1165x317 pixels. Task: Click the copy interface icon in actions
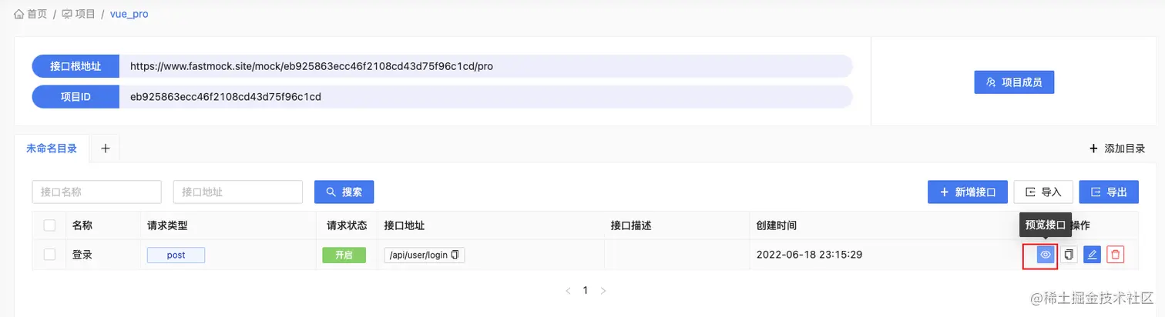1069,255
